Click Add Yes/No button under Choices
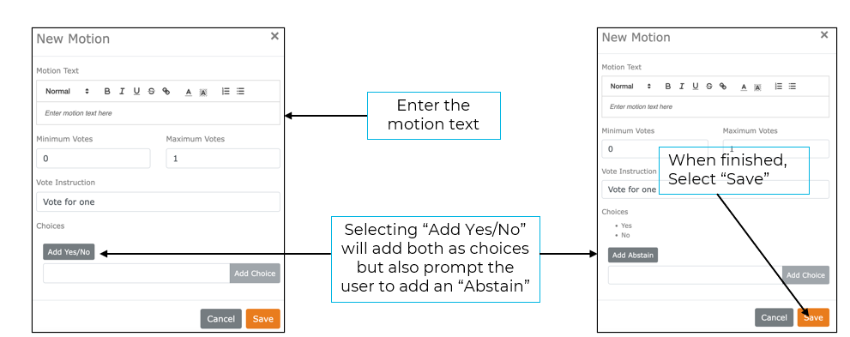850x337 pixels. click(69, 252)
